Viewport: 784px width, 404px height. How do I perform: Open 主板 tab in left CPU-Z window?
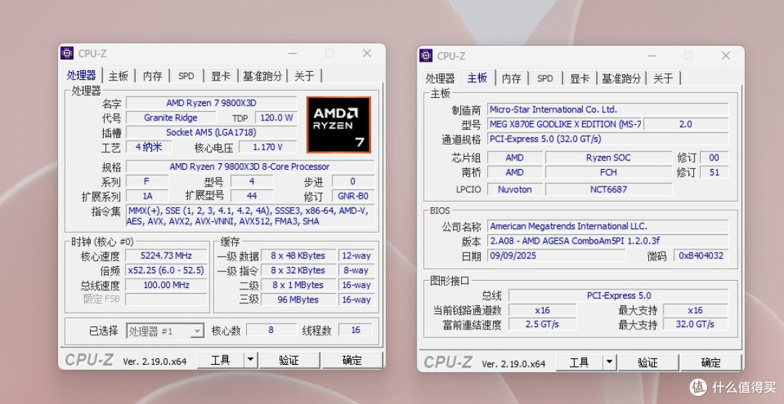tap(118, 76)
